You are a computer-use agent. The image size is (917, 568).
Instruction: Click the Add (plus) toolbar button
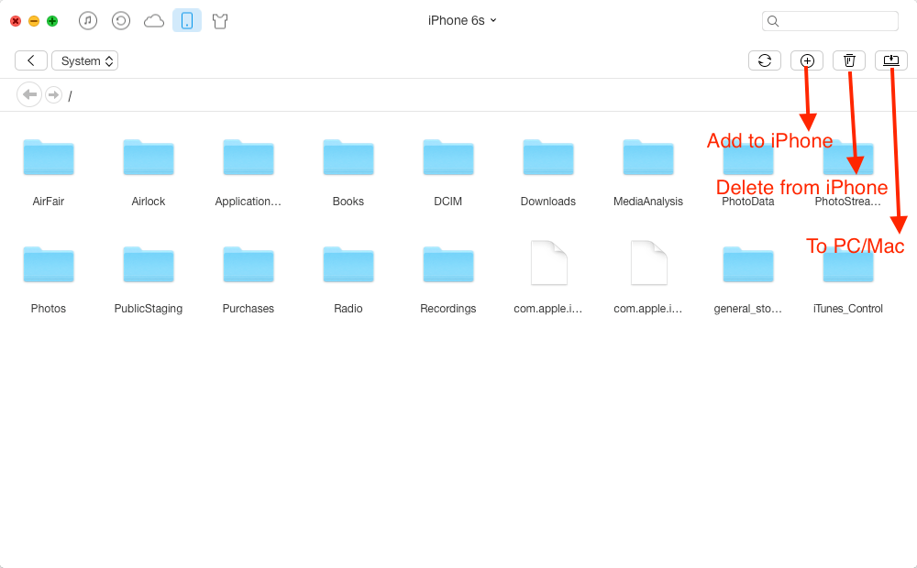pyautogui.click(x=807, y=60)
